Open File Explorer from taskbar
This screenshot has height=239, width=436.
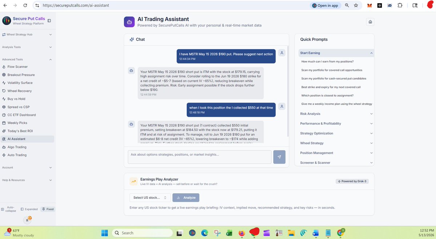[x=291, y=233]
